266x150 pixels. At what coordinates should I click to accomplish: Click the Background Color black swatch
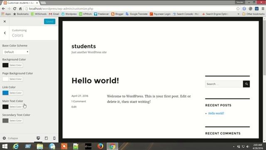coord(5,65)
